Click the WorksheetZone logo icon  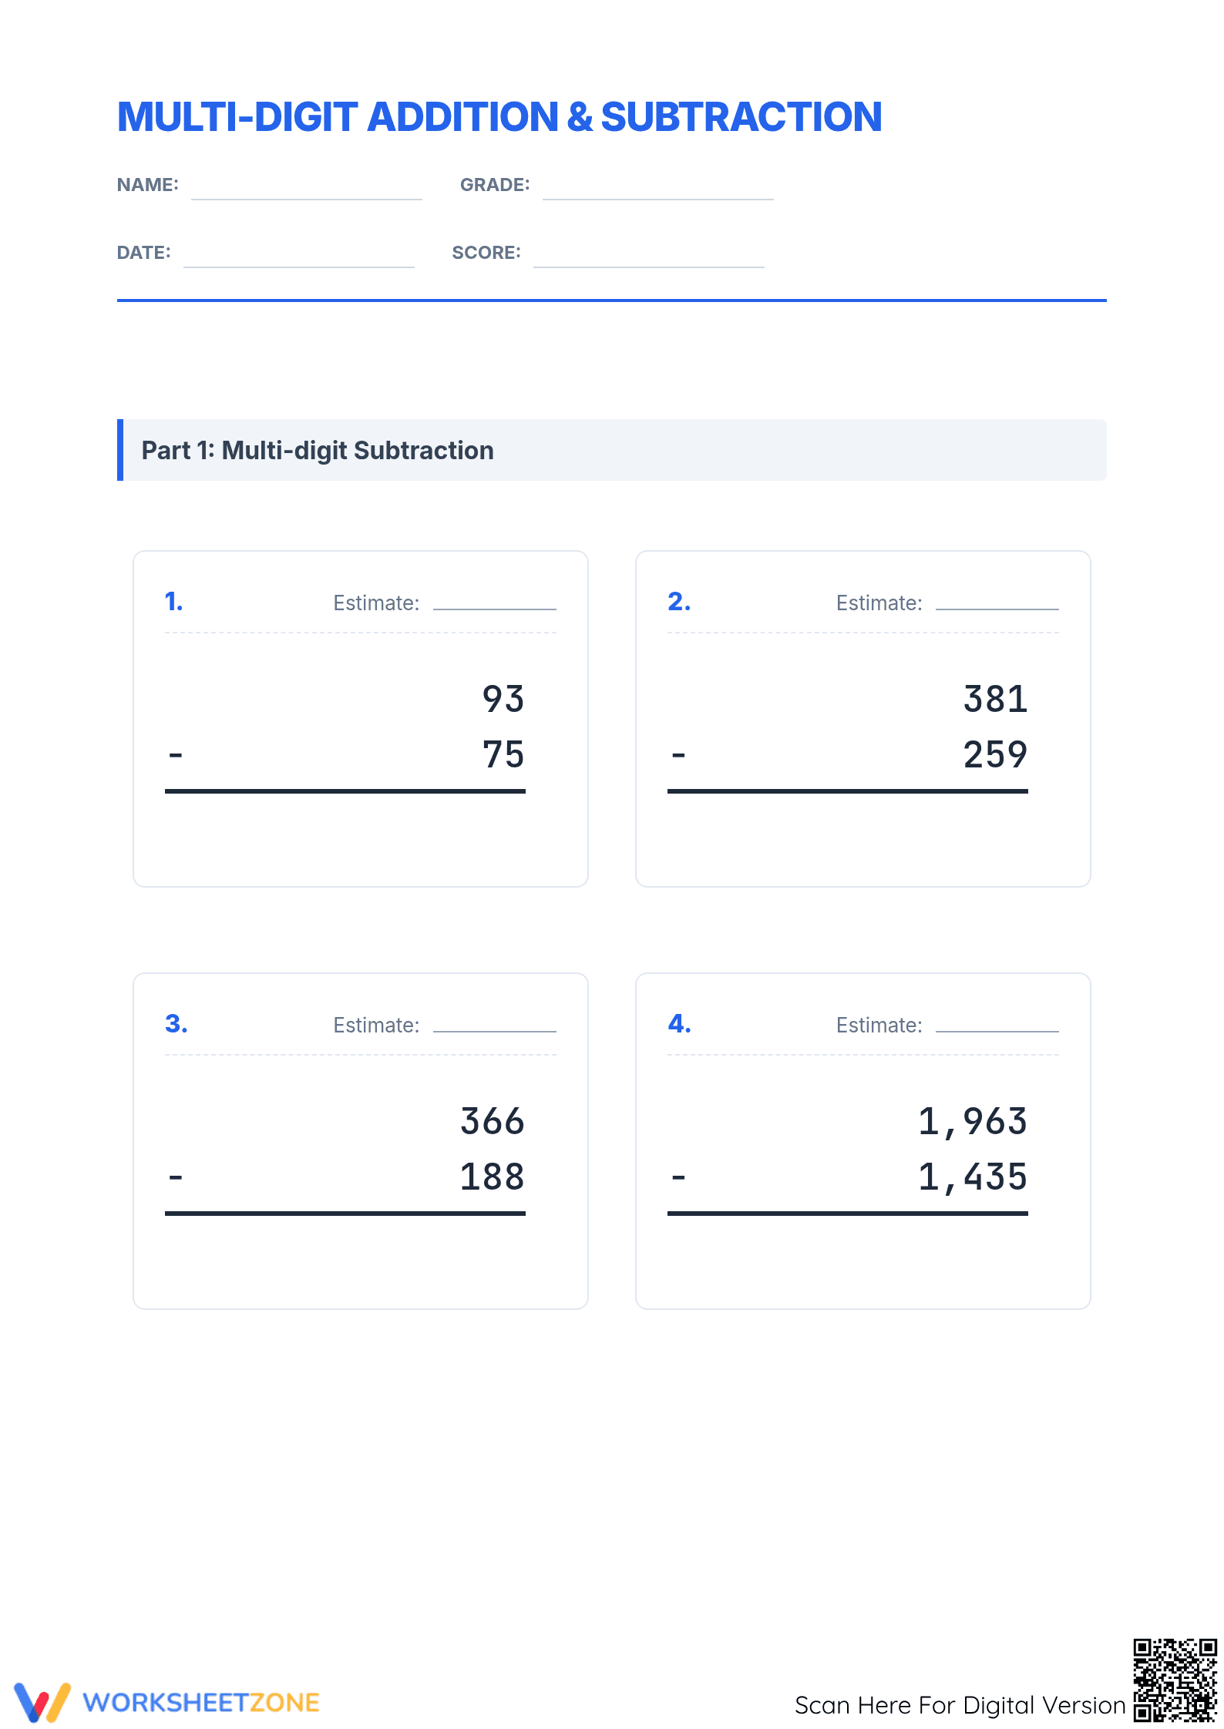(x=42, y=1702)
